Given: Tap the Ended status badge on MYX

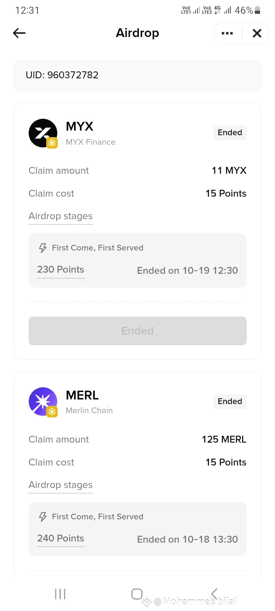Looking at the screenshot, I should [230, 133].
